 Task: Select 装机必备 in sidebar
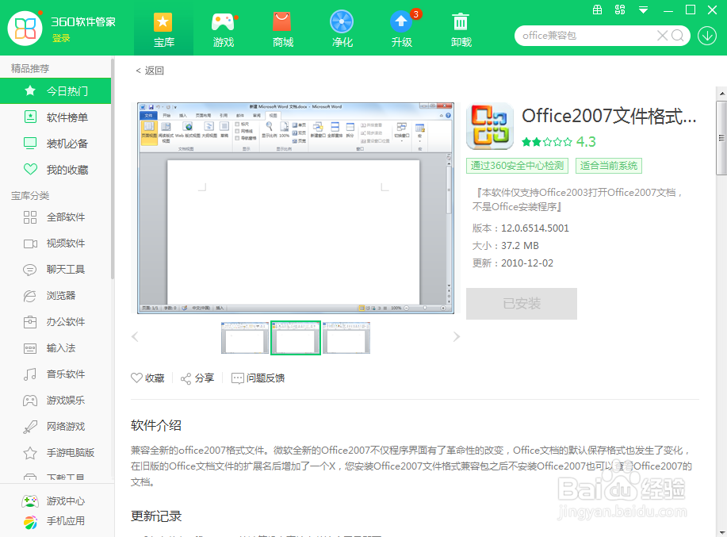[x=55, y=144]
